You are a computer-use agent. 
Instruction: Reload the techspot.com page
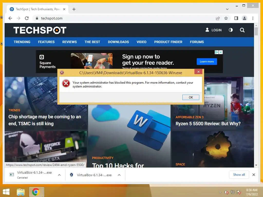point(27,18)
